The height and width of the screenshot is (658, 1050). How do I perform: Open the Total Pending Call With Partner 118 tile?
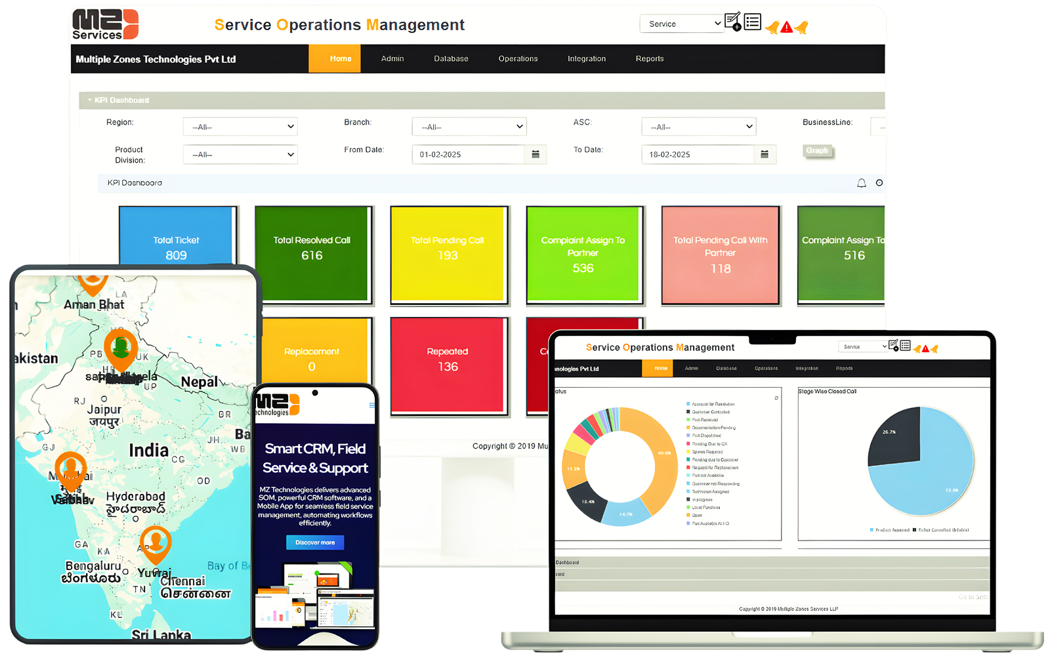click(x=720, y=255)
